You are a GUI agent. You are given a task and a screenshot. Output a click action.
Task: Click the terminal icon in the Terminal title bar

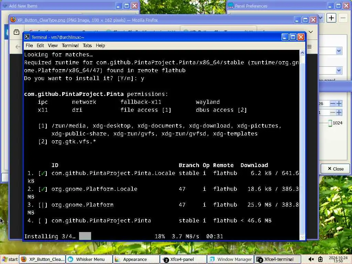[27, 37]
